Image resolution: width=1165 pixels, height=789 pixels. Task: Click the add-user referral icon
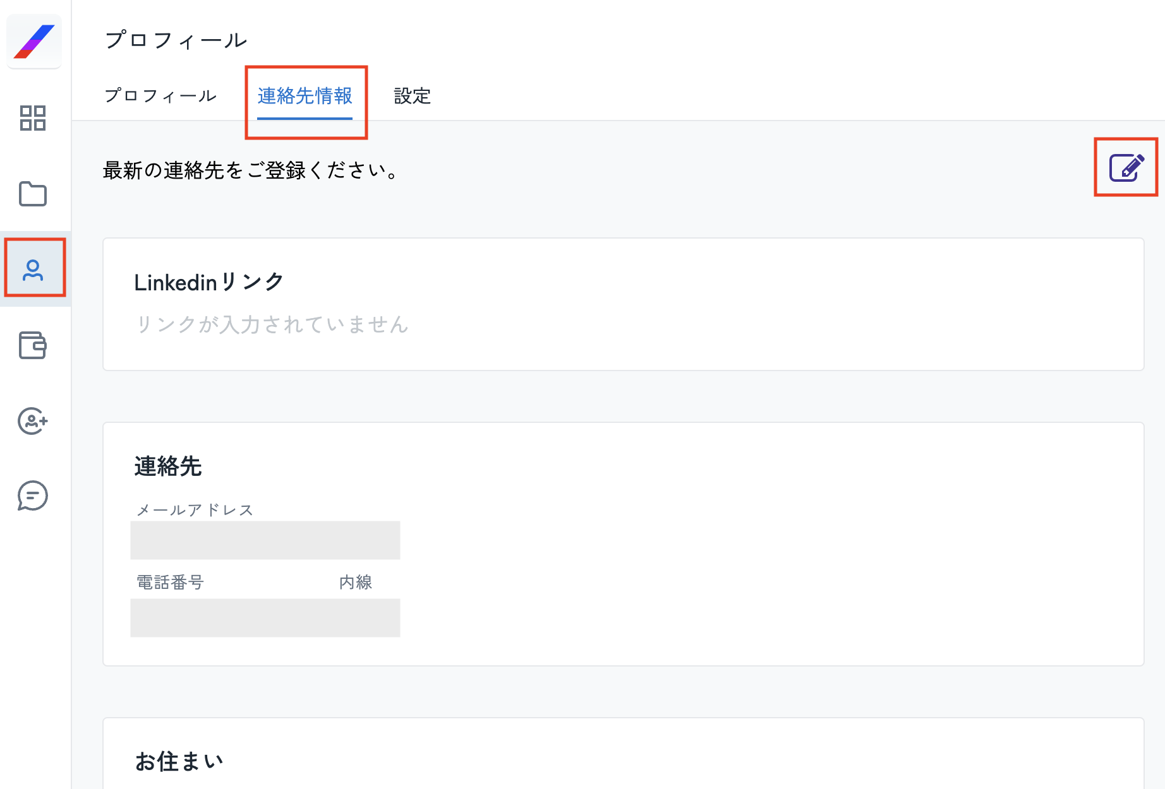pos(33,421)
